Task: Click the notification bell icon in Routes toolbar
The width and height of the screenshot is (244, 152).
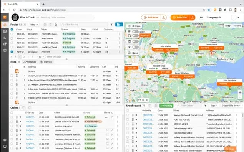Action: pyautogui.click(x=56, y=25)
